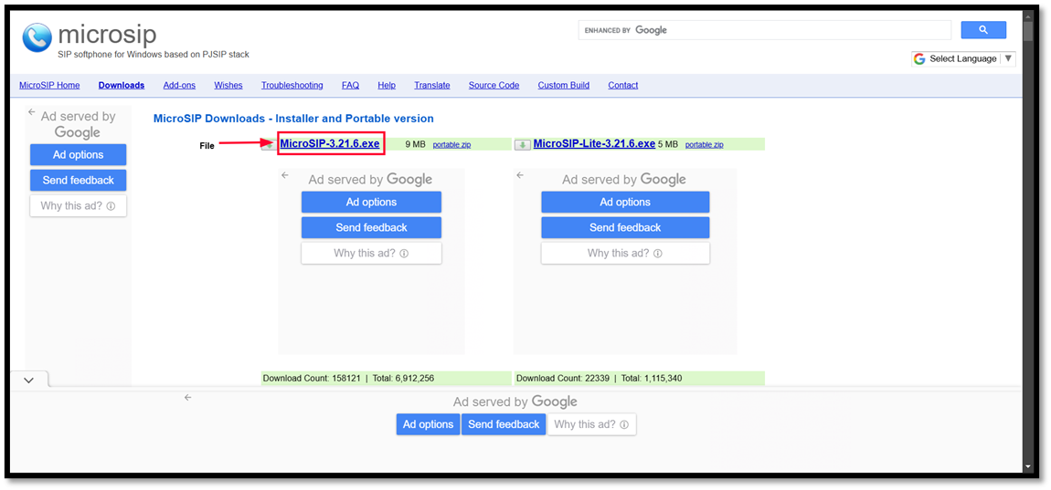Open the Select Language dropdown
The height and width of the screenshot is (490, 1051).
click(x=963, y=58)
